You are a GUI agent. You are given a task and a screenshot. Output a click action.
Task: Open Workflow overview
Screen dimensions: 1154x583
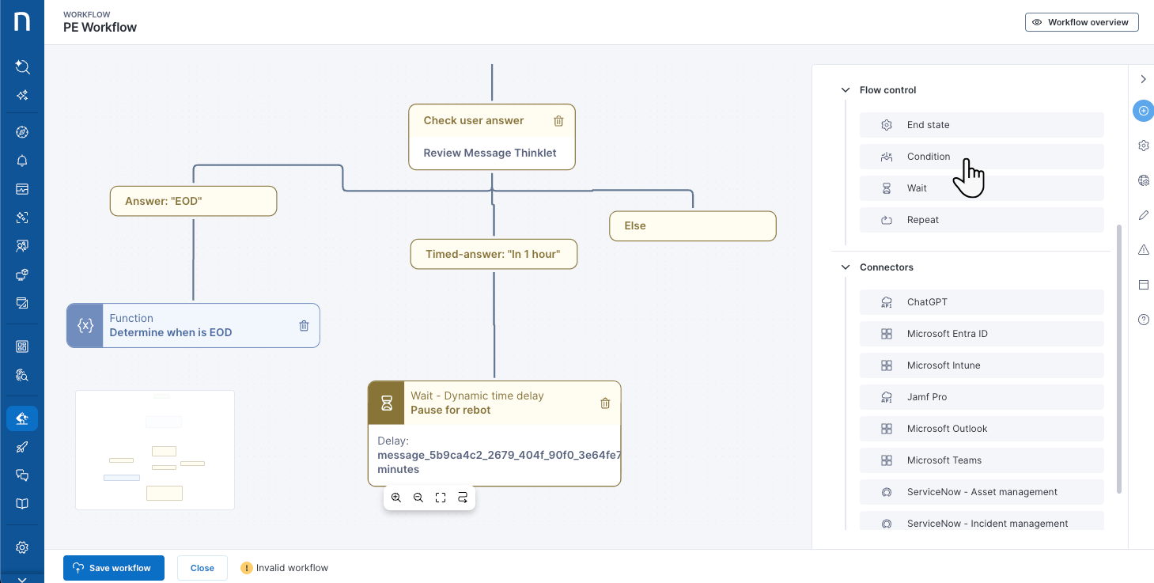tap(1081, 22)
